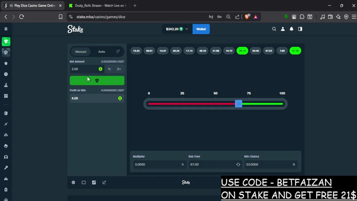
Task: Open the Casino section green sidebar icon
Action: (6, 41)
